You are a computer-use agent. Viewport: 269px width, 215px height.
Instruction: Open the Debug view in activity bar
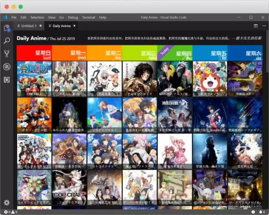point(7,67)
